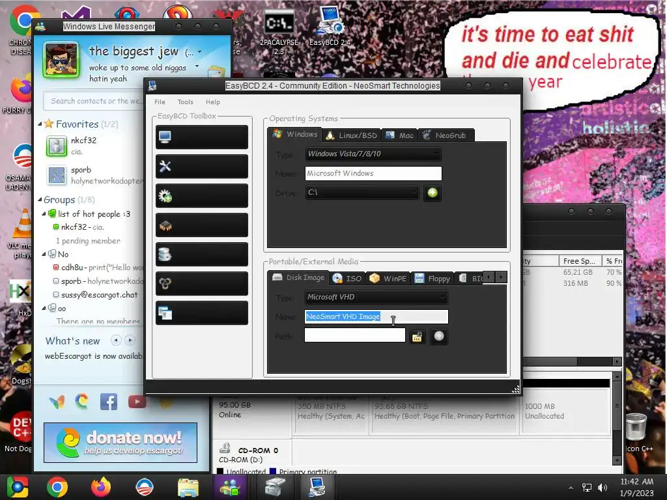Screen dimensions: 667x500
Task: Click empty Path input field
Action: (355, 335)
